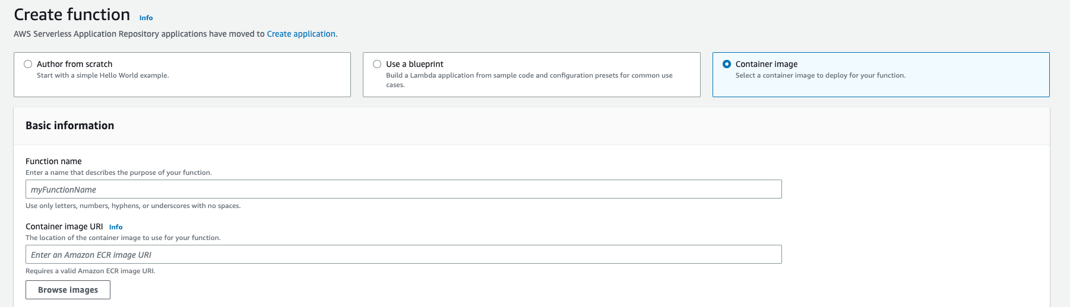Click 'Select a container image to deploy' description
This screenshot has height=307, width=1070.
[x=820, y=75]
